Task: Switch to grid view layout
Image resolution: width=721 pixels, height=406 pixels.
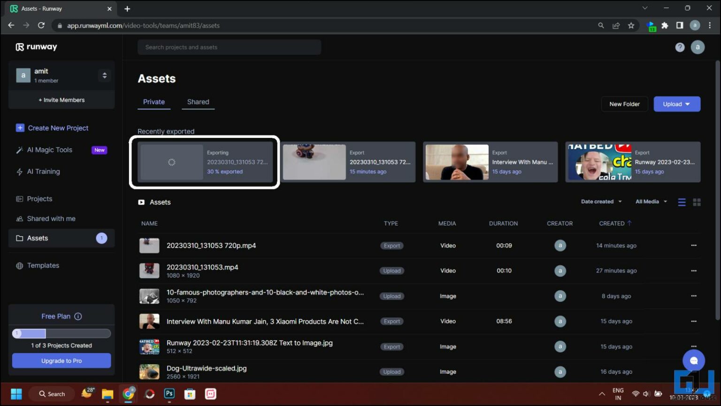Action: (x=697, y=202)
